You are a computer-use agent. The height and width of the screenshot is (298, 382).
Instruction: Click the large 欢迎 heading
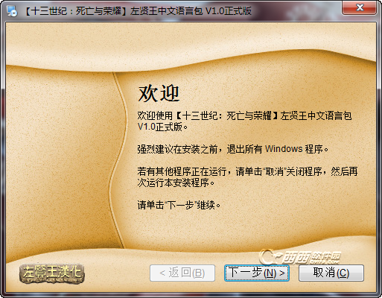point(159,93)
